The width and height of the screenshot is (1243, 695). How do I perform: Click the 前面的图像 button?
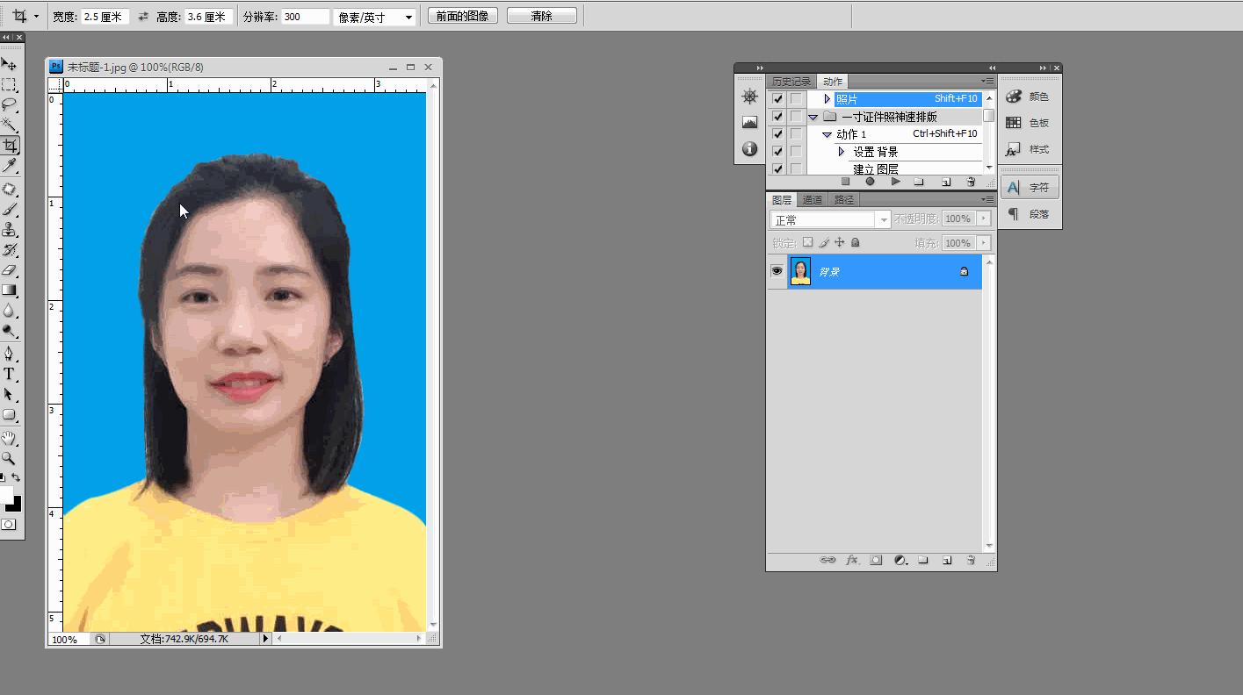[x=462, y=15]
